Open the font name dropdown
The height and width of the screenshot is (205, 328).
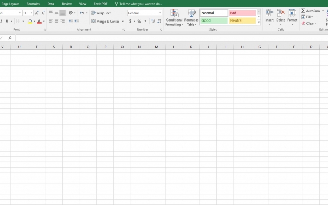(20, 13)
